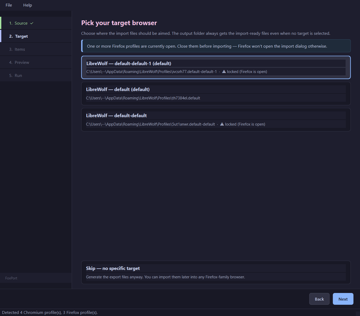Click the FoxPort label in sidebar
The width and height of the screenshot is (360, 316).
coord(11,278)
